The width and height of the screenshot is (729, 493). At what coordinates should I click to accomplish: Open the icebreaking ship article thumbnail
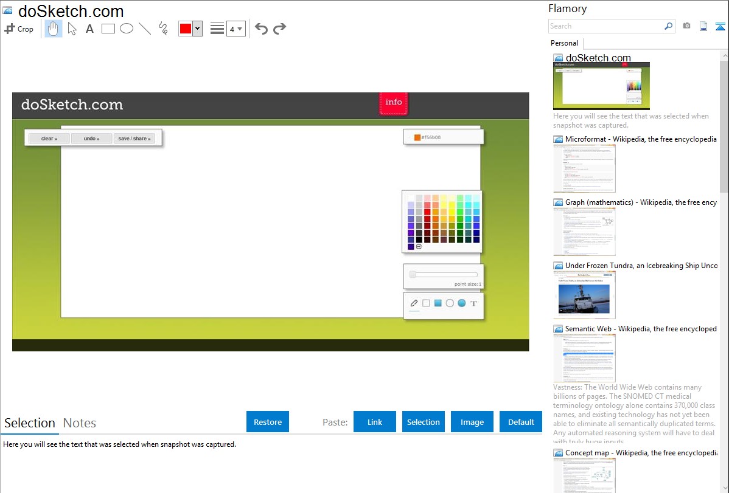coord(584,295)
